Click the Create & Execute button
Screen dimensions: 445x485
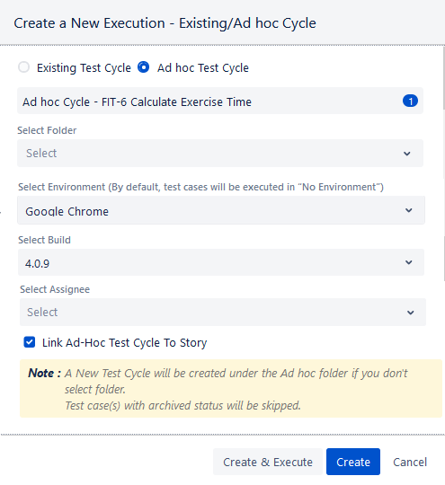[x=268, y=462]
